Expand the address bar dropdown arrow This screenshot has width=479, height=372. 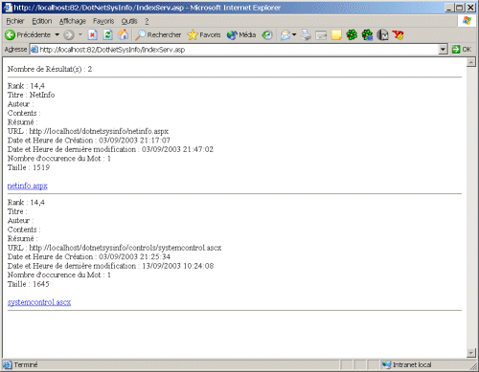[443, 50]
